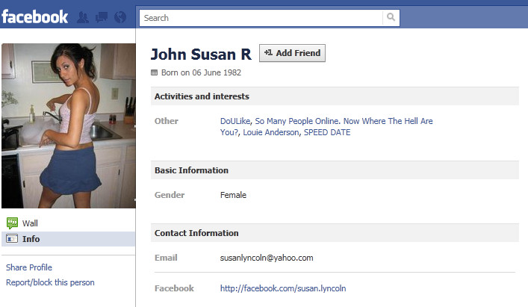This screenshot has width=528, height=307.
Task: Click the John Susan R name heading
Action: click(x=201, y=55)
